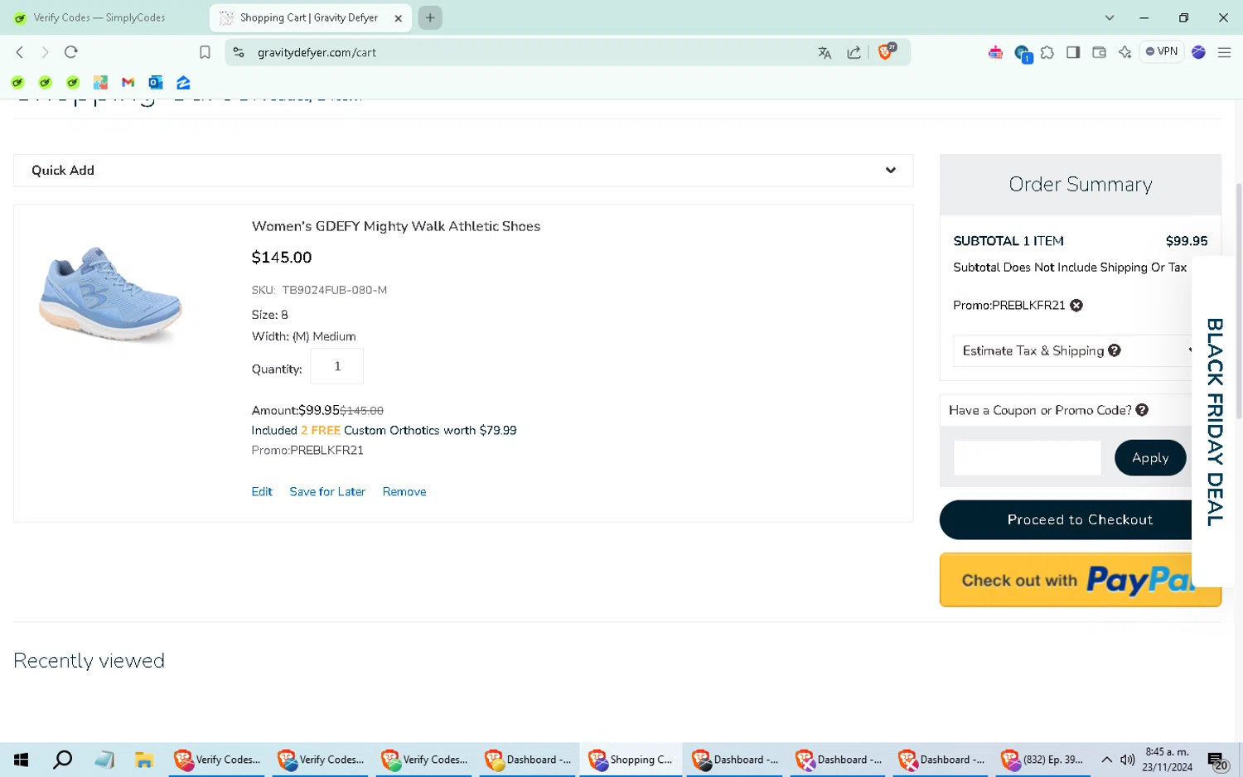This screenshot has width=1243, height=777.
Task: Click Edit link for the shoe item
Action: click(x=262, y=491)
